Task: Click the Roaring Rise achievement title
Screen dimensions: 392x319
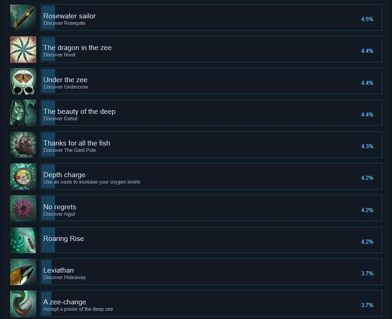Action: (x=63, y=239)
